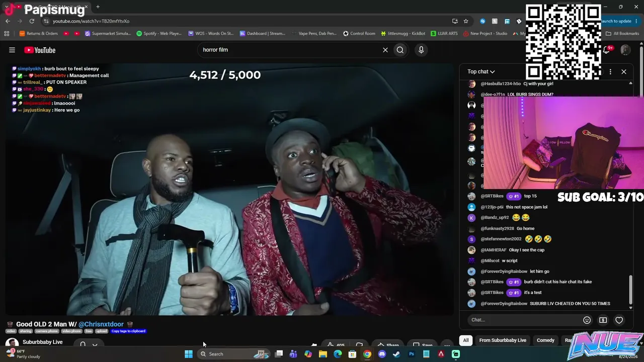This screenshot has height=362, width=644.
Task: Open the chat emoji picker
Action: coord(587,320)
